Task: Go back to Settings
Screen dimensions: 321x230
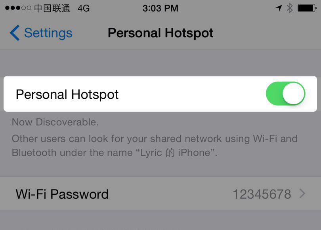Action: (41, 33)
